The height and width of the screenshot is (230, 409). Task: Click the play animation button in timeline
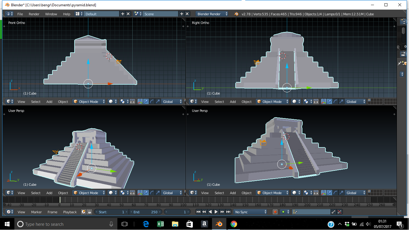coord(216,212)
